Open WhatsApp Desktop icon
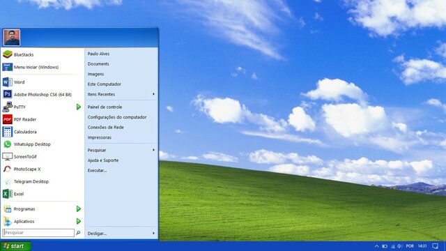This screenshot has height=251, width=446. click(8, 144)
